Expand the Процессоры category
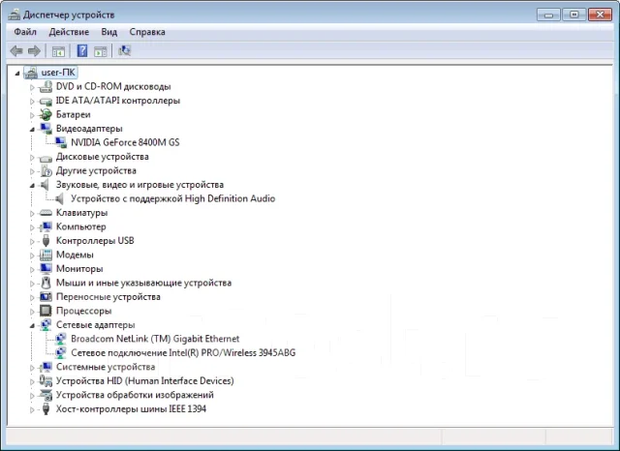The image size is (620, 451). 32,312
